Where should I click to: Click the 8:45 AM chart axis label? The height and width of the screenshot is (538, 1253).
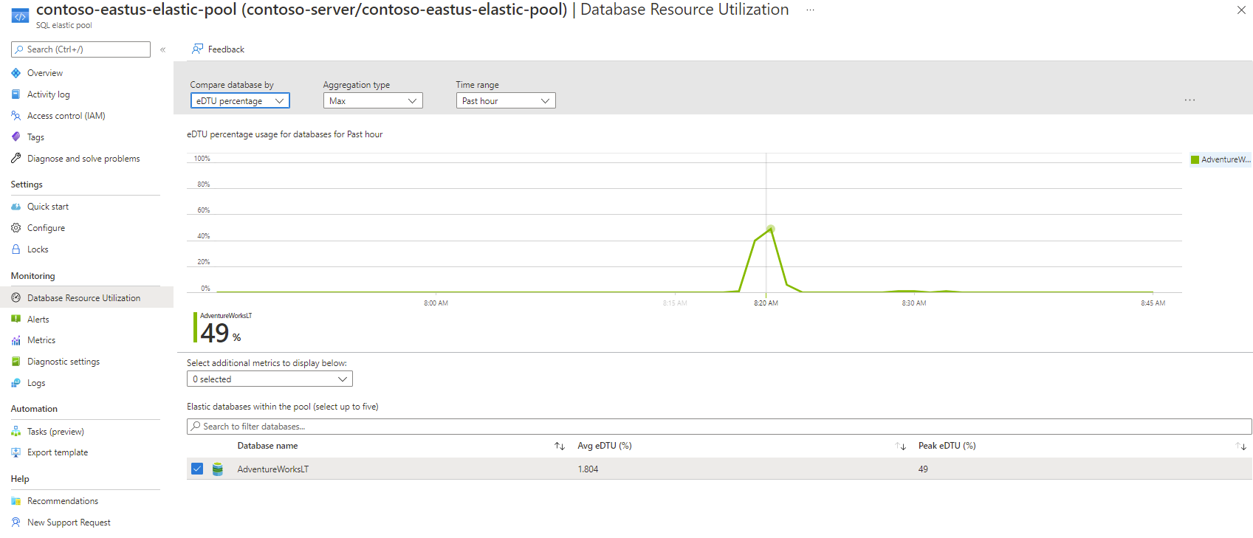[1153, 303]
